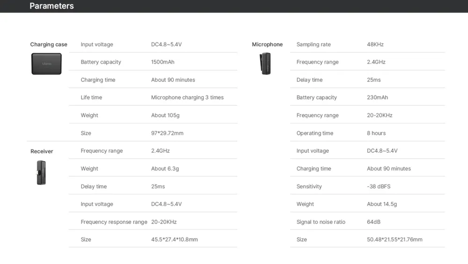Select the Microphone charging 3 times text
This screenshot has height=264, width=468.
pyautogui.click(x=187, y=98)
